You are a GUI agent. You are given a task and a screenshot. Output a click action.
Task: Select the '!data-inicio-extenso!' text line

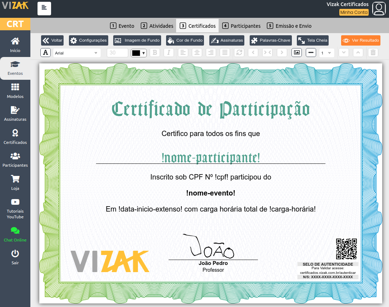pyautogui.click(x=211, y=209)
